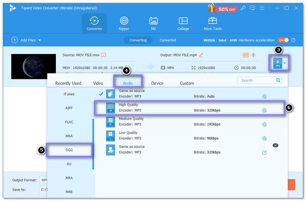The height and width of the screenshot is (201, 306).
Task: Choose Medium Quality profile name text
Action: [x=131, y=119]
